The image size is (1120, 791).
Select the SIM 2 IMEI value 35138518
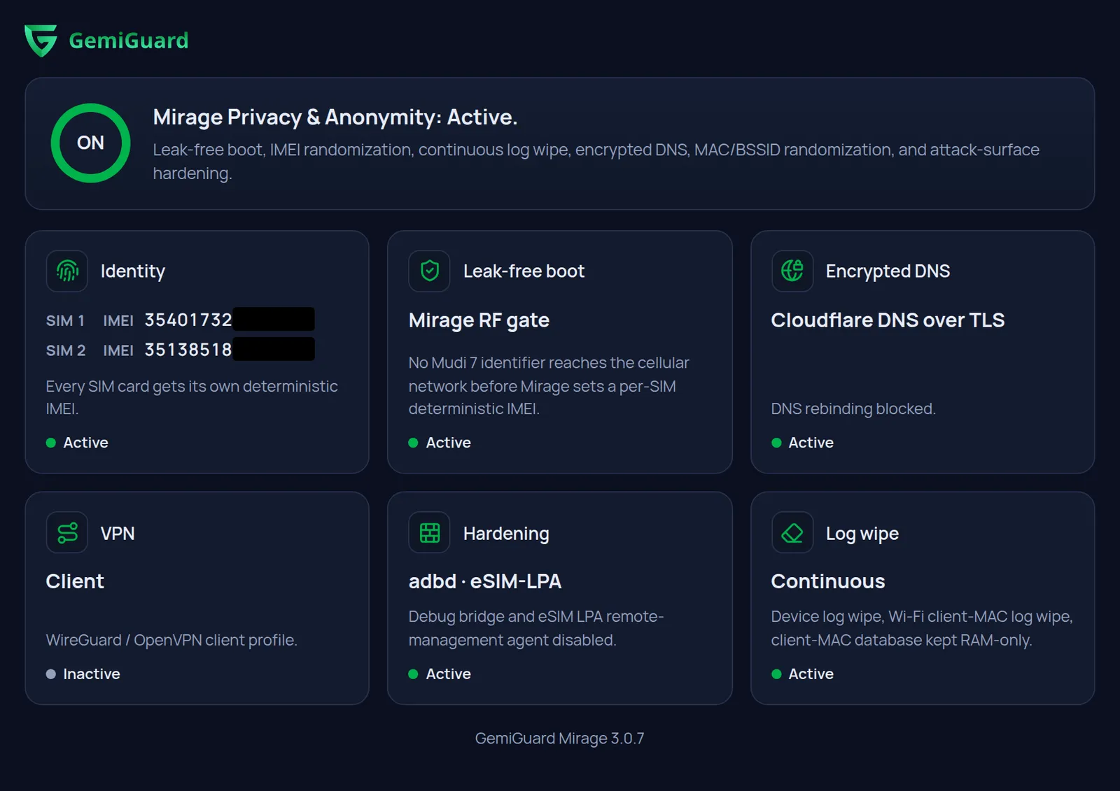188,350
